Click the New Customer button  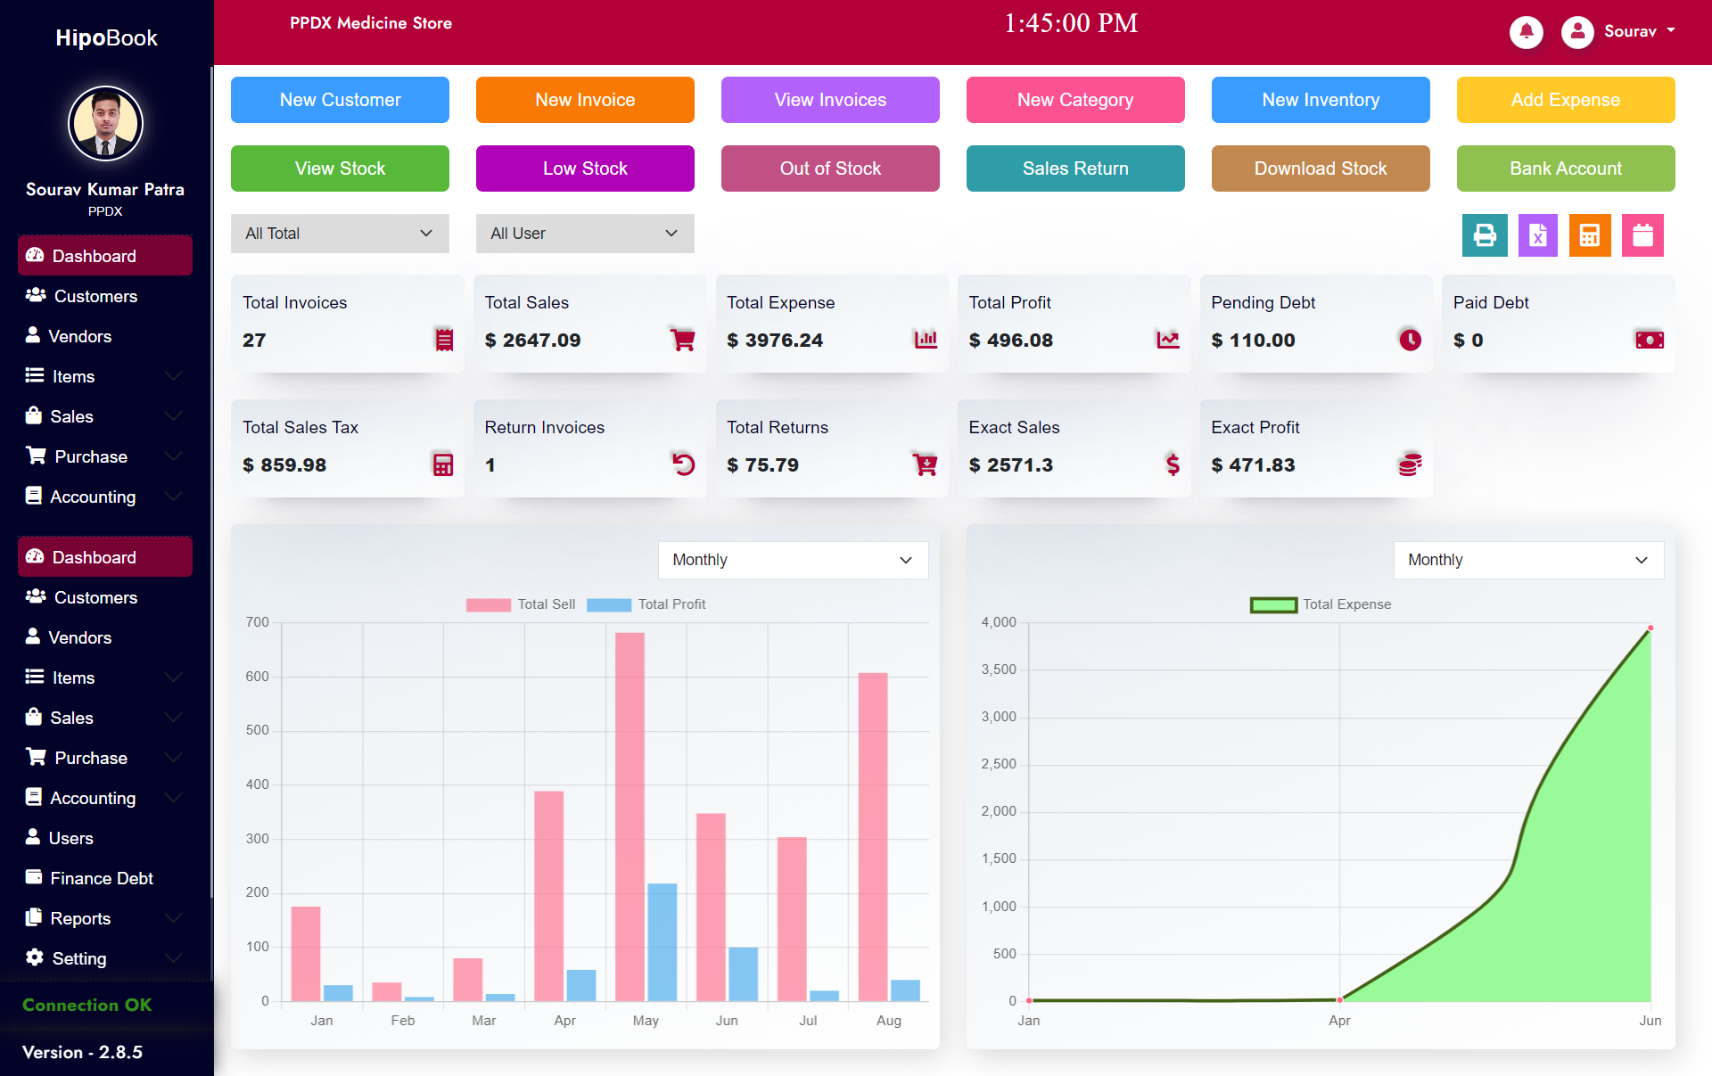[340, 100]
